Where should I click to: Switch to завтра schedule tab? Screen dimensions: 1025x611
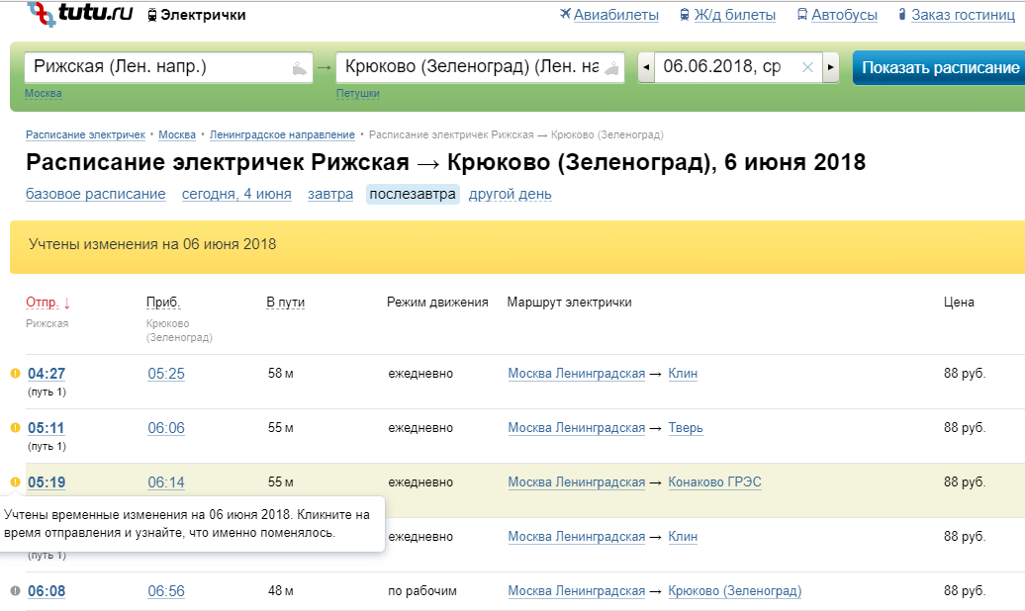(x=330, y=194)
